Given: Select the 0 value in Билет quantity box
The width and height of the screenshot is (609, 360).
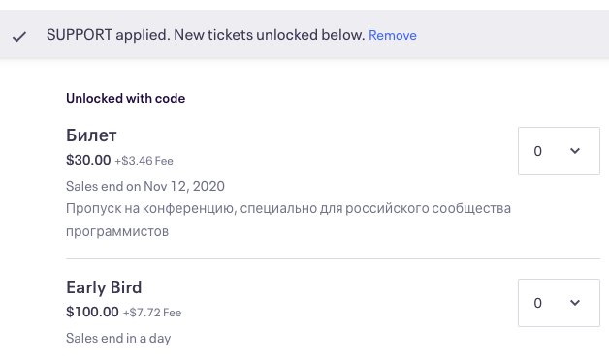Looking at the screenshot, I should (537, 151).
